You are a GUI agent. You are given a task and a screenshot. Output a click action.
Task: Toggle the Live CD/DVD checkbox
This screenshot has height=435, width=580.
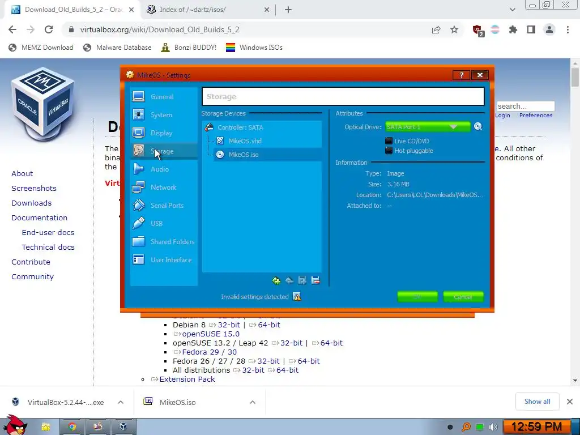click(389, 140)
